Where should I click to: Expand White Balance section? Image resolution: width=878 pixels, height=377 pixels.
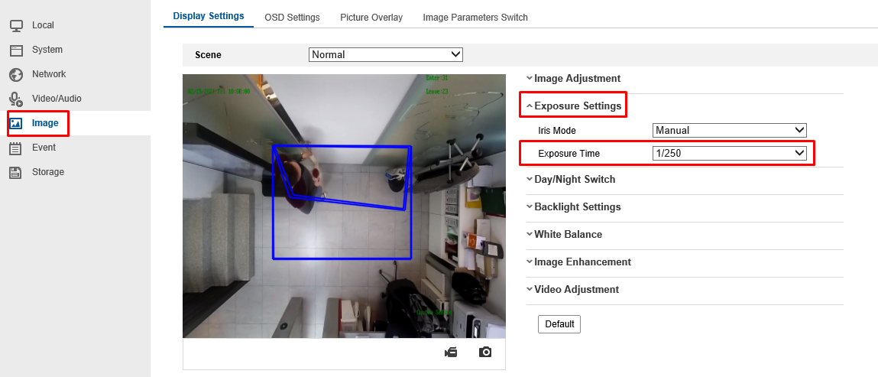[x=565, y=234]
